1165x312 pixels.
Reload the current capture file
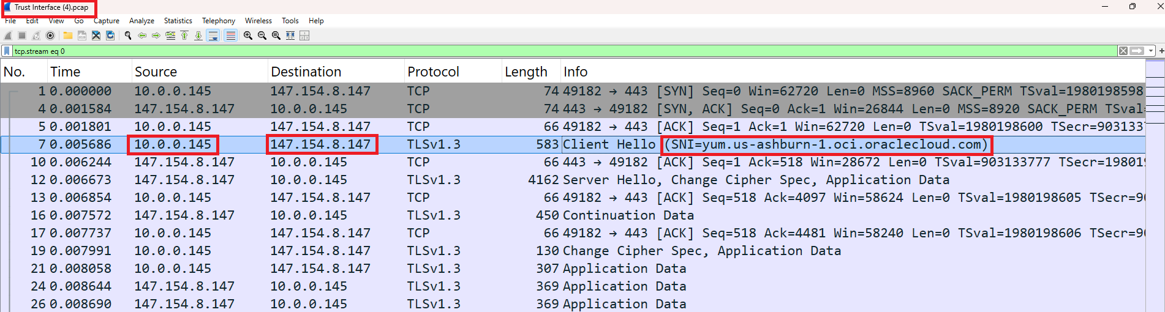[x=110, y=35]
